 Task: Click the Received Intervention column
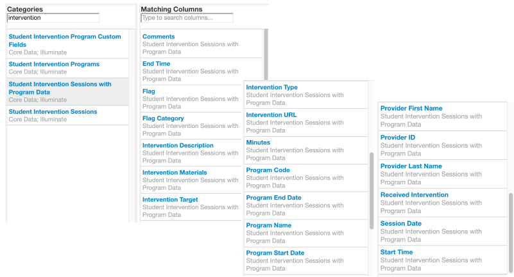[x=414, y=195]
